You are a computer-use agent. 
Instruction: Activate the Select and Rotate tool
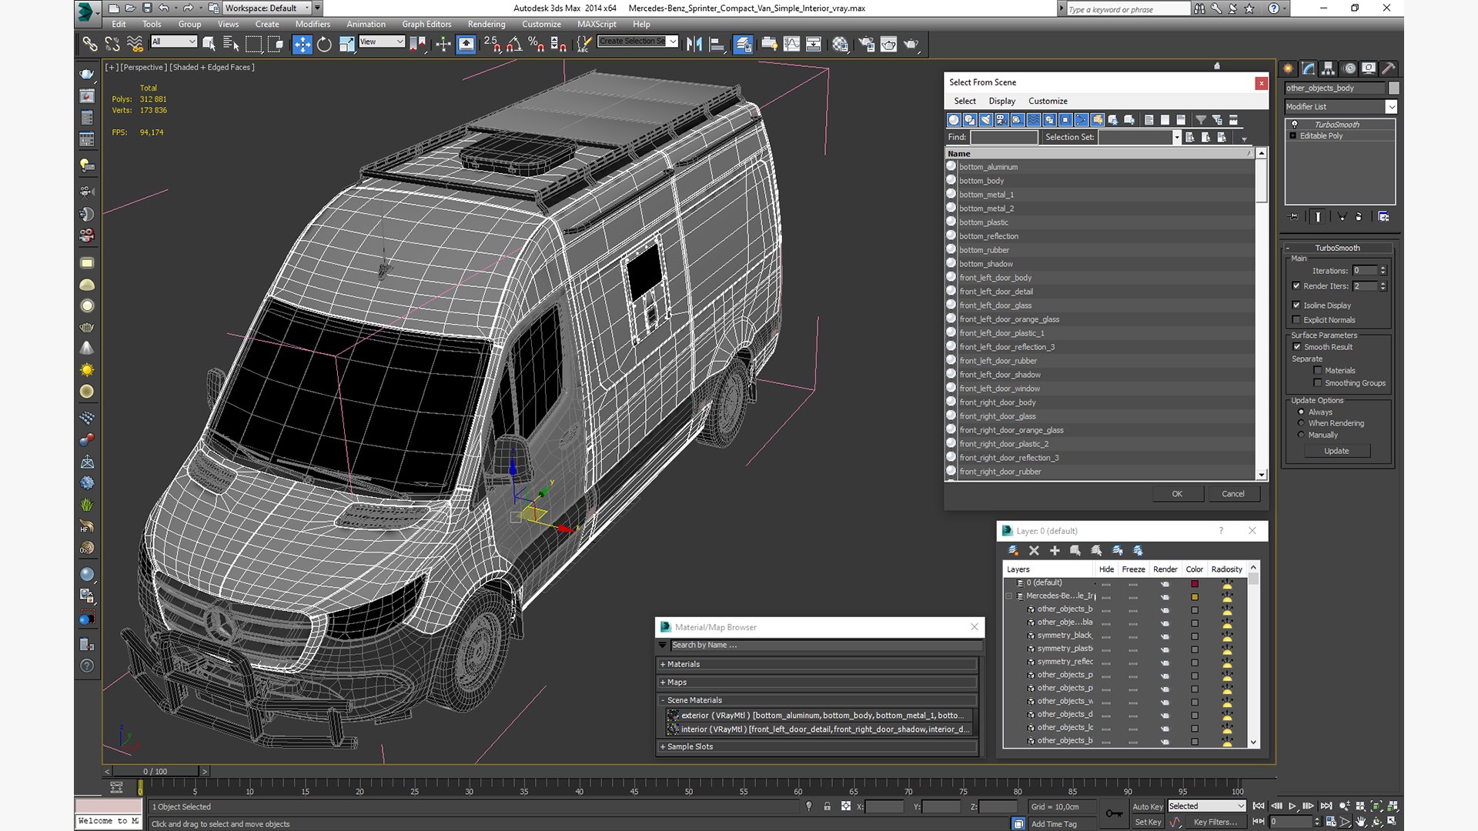(324, 44)
